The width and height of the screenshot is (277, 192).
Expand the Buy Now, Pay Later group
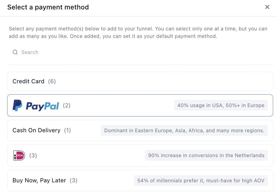point(105,181)
